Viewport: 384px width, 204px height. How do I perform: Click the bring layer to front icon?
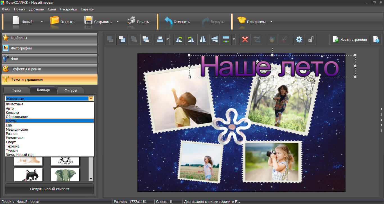tap(122, 39)
